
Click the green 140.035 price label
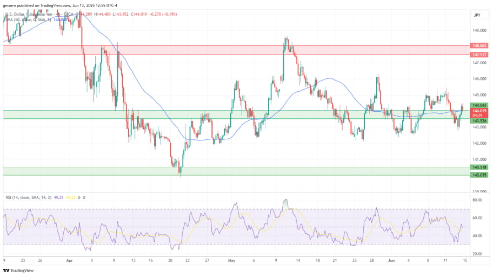tap(479, 175)
